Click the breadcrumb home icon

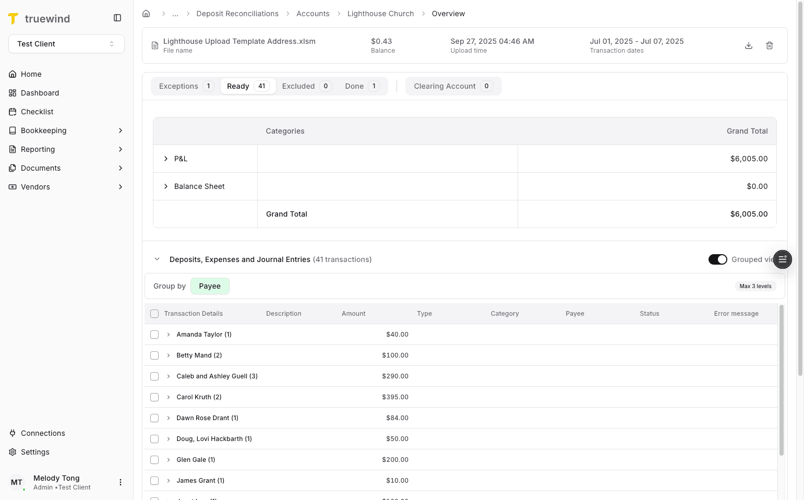coord(146,14)
